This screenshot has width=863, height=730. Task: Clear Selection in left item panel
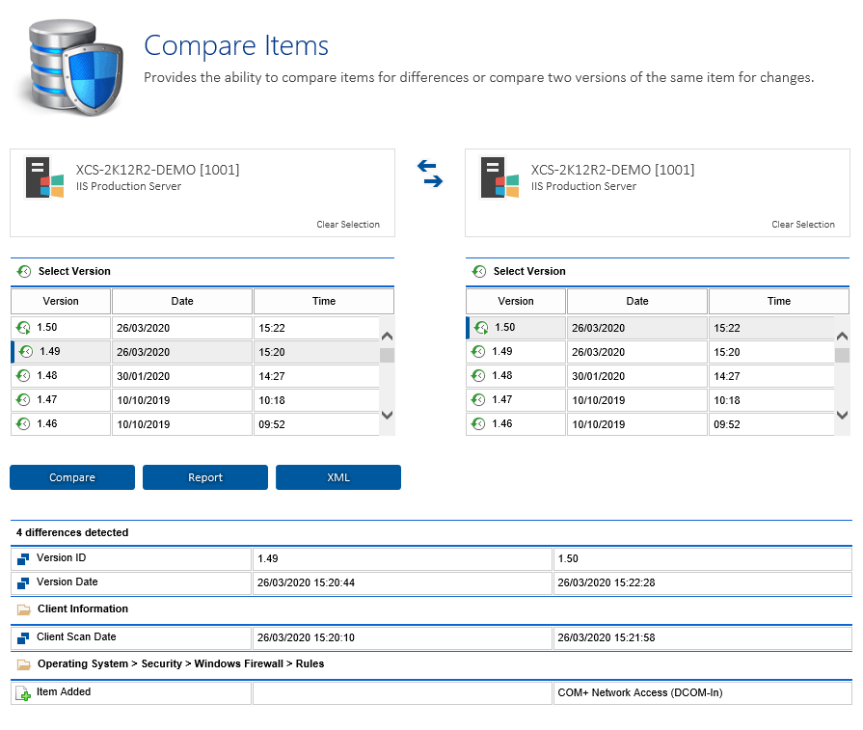348,225
